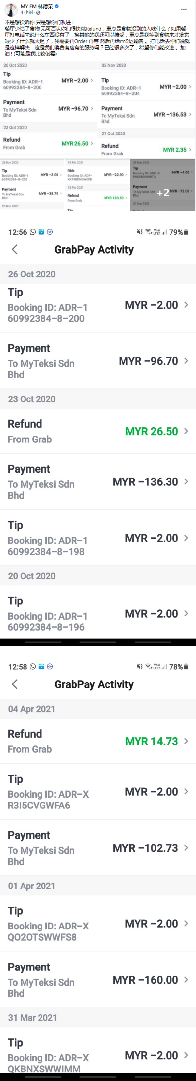The height and width of the screenshot is (1081, 196).
Task: Click the blue verified badge
Action: pos(57,6)
